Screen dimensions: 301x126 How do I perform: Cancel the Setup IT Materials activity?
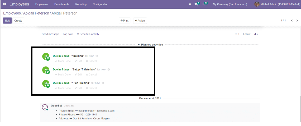91,74
